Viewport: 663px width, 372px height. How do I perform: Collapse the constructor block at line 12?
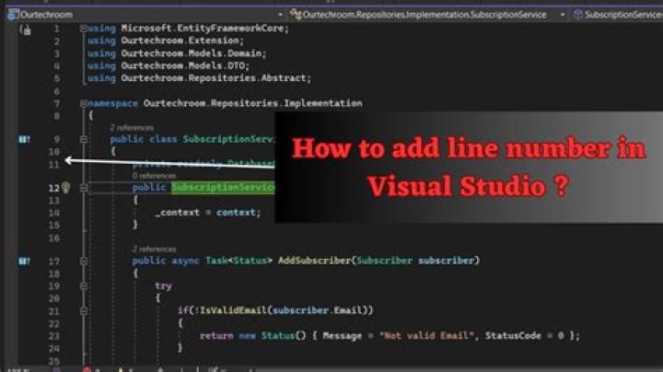[83, 188]
